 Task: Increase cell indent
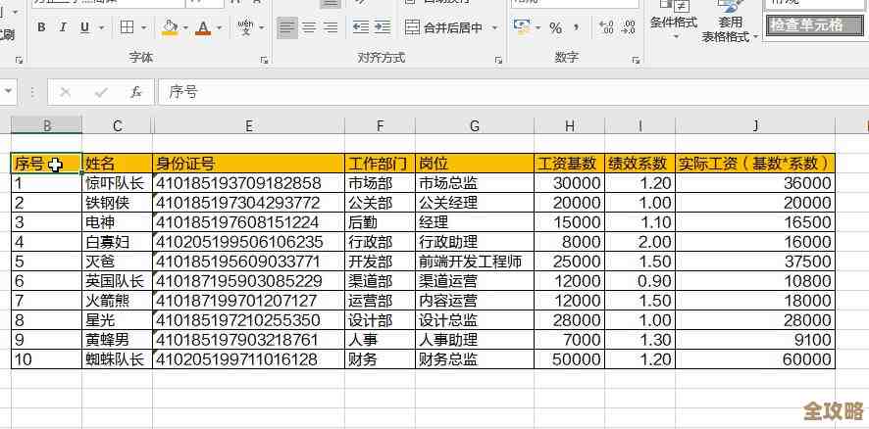(x=382, y=27)
